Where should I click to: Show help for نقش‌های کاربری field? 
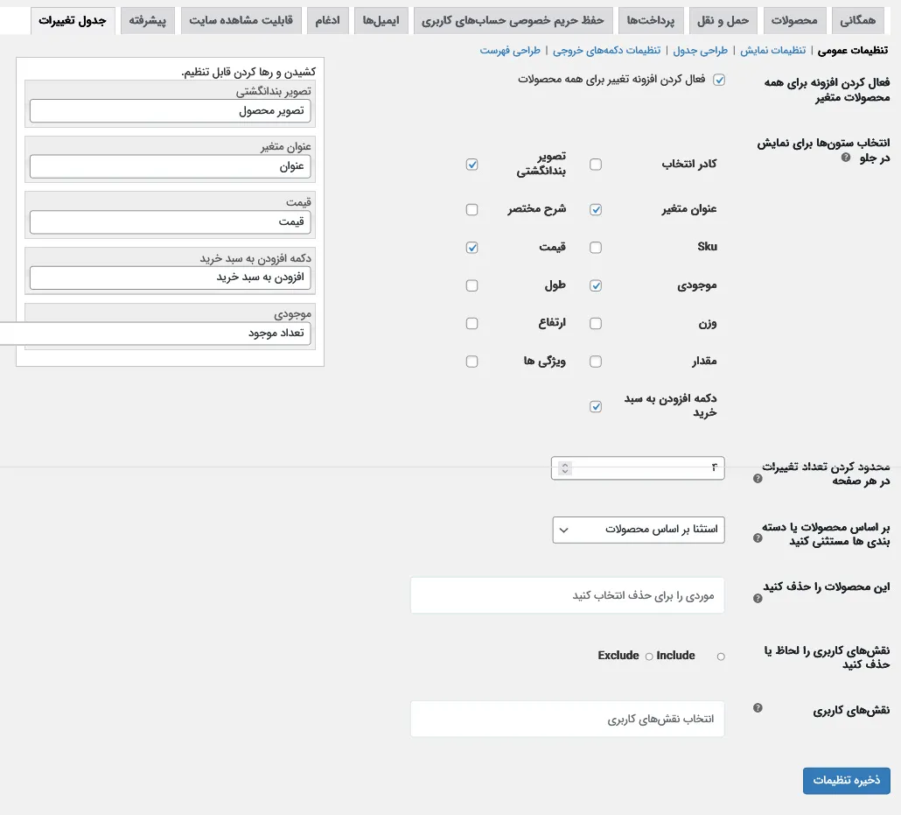[758, 708]
